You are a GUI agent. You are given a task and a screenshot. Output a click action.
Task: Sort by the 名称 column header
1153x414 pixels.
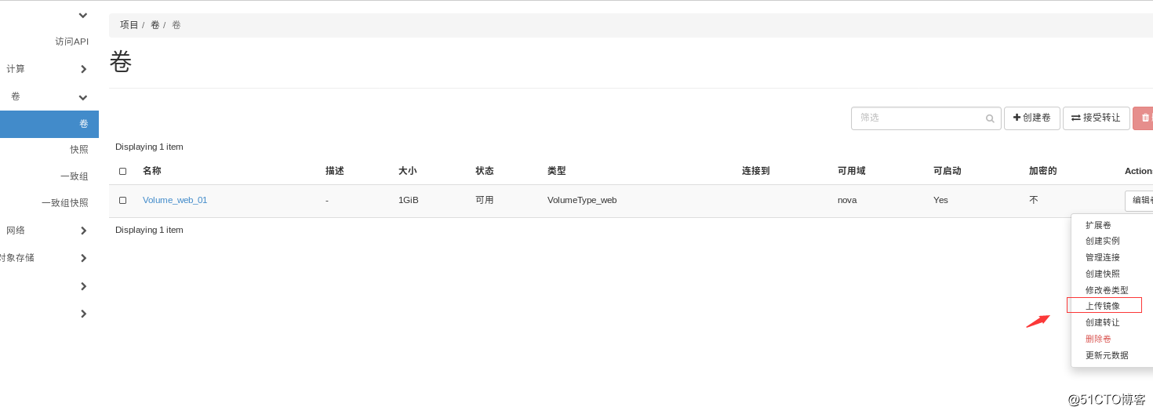pos(151,171)
